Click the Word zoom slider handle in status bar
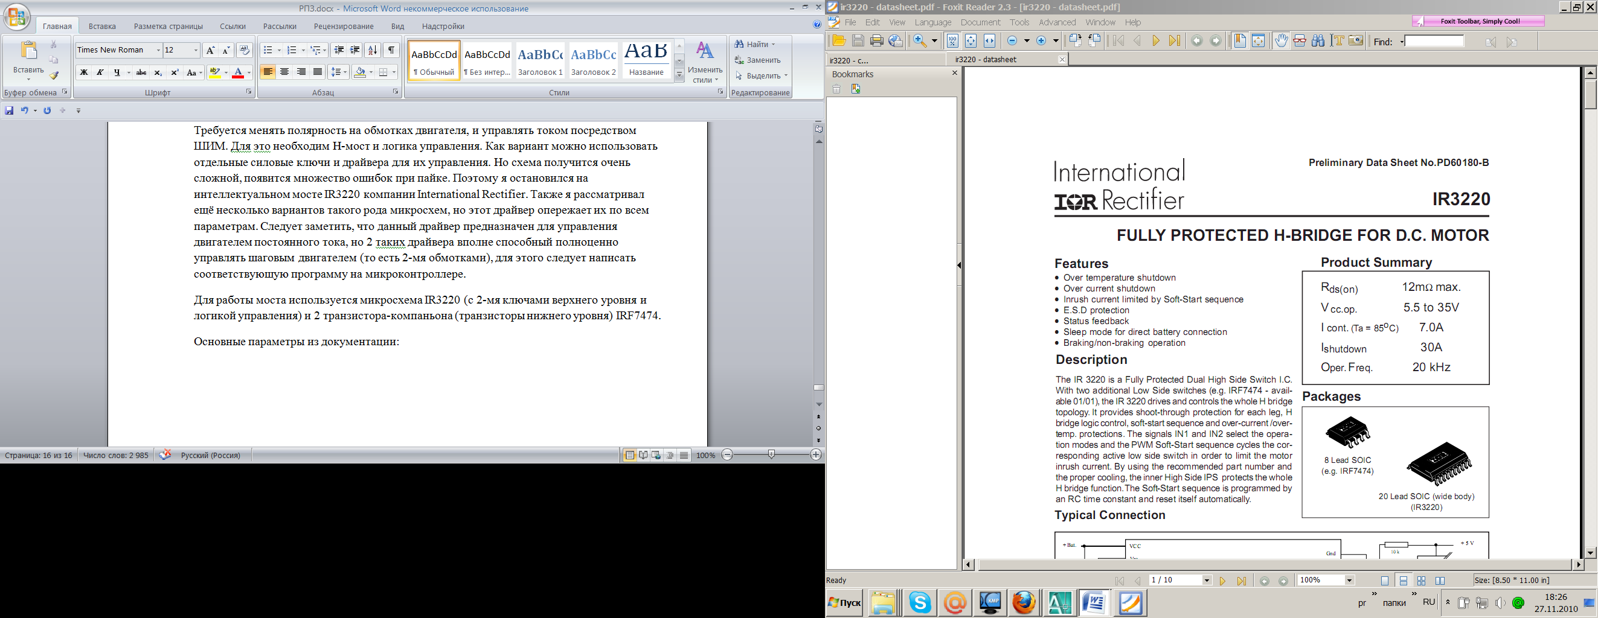The image size is (1598, 618). 771,455
